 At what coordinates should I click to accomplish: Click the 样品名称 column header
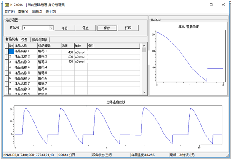tap(25, 46)
